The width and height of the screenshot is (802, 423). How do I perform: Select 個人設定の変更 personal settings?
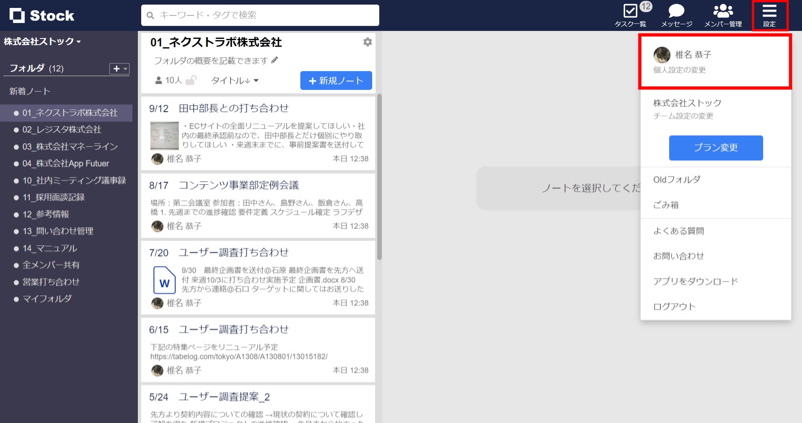point(680,70)
